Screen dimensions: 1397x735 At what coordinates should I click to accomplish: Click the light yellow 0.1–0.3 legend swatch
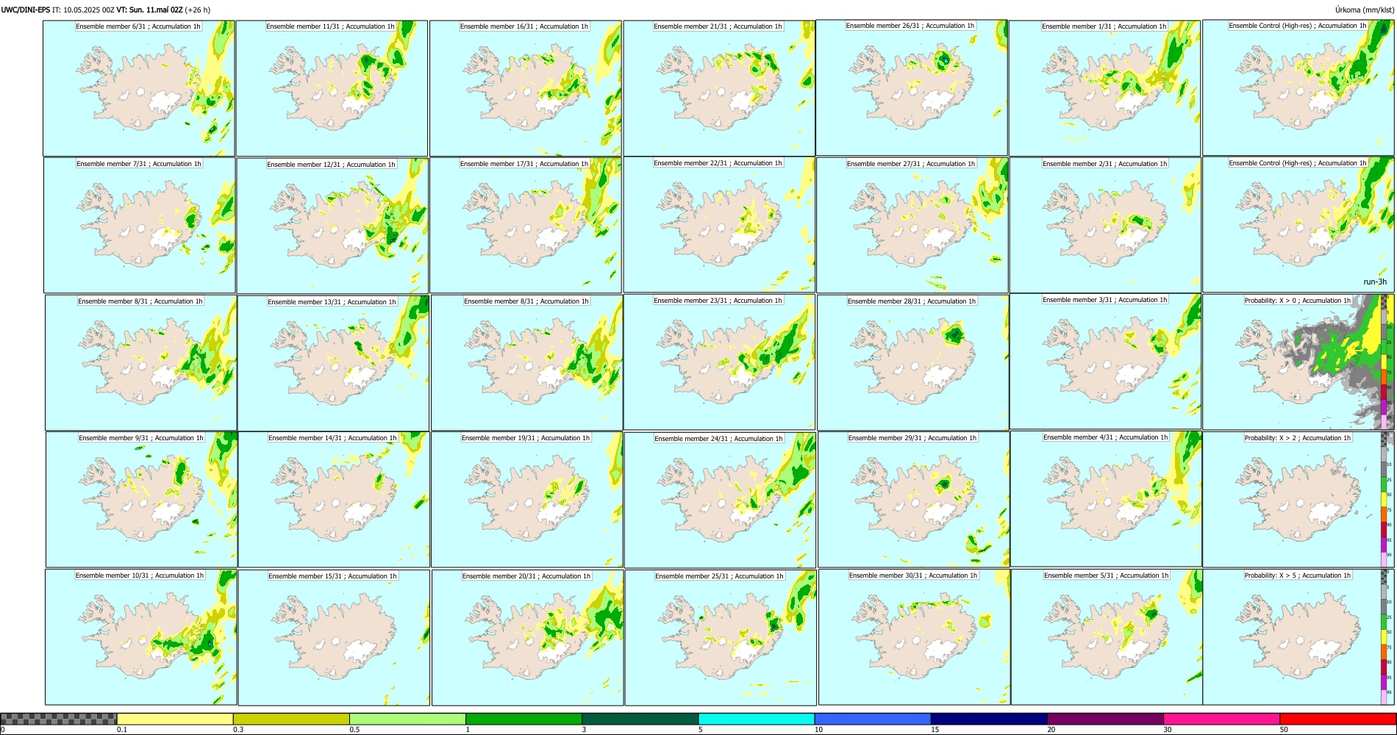(175, 719)
